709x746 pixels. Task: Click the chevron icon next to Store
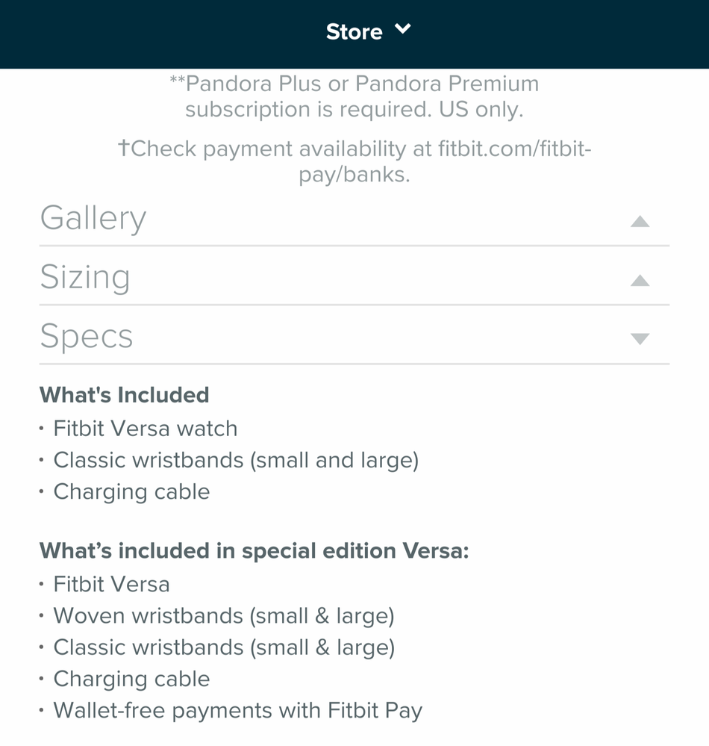click(402, 30)
